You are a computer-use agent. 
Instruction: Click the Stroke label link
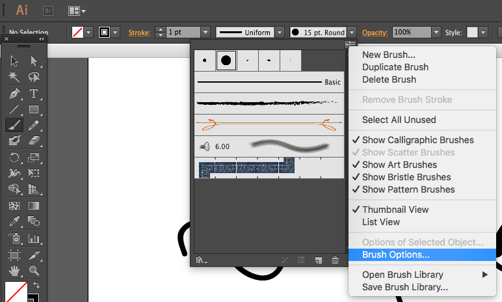click(139, 32)
